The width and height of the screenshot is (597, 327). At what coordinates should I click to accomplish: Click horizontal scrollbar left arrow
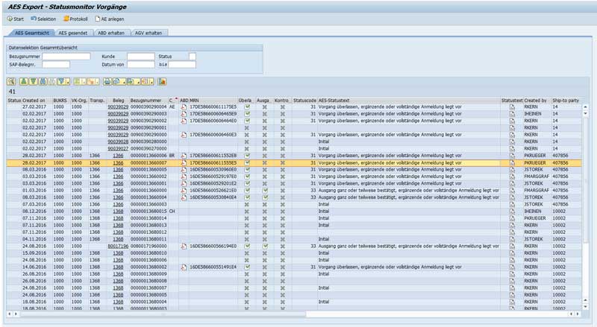click(9, 314)
